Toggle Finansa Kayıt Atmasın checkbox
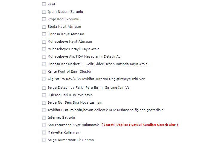 click(44, 34)
